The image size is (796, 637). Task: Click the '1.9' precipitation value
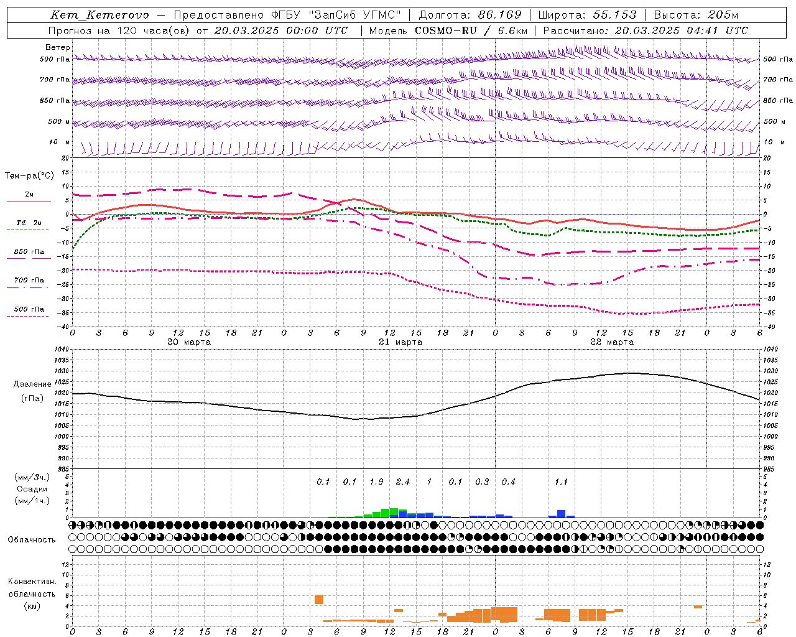(x=376, y=482)
